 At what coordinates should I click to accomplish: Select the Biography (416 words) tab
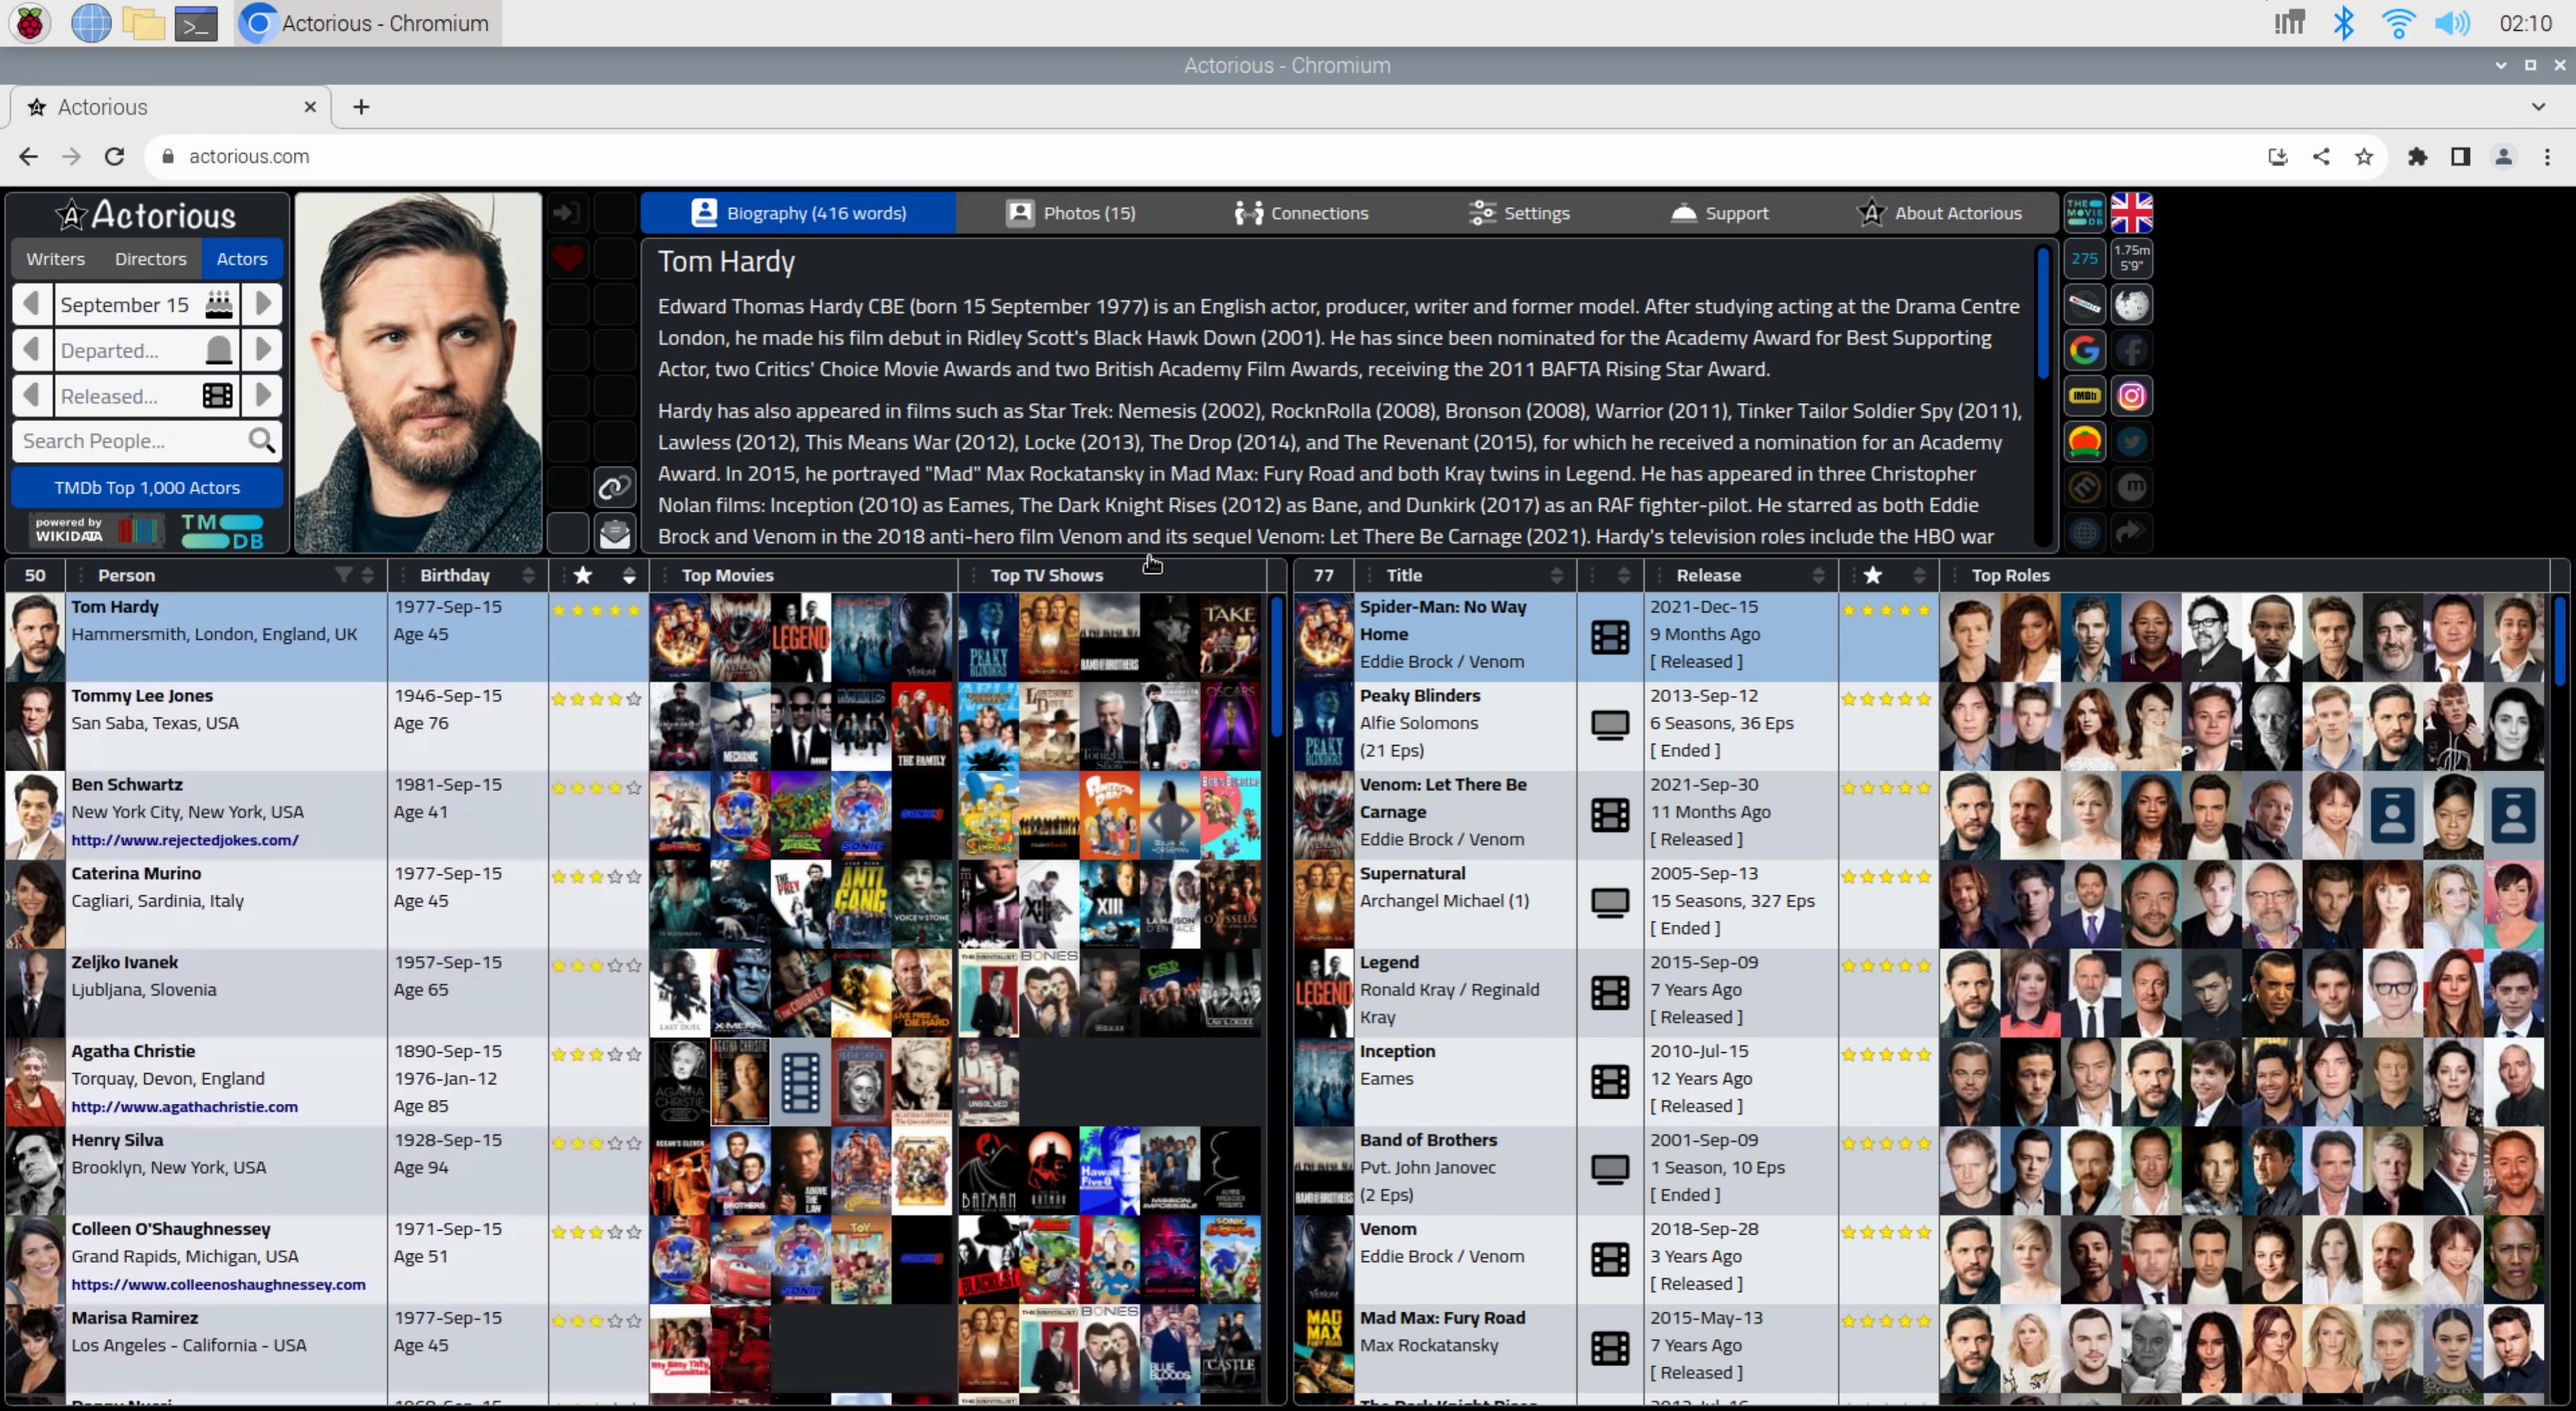click(x=798, y=213)
